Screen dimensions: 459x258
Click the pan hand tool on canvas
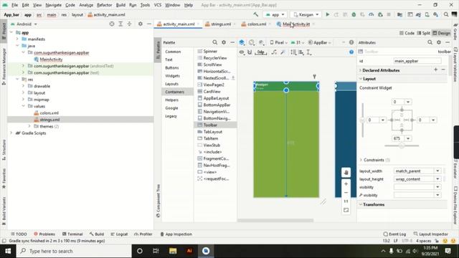pyautogui.click(x=346, y=172)
